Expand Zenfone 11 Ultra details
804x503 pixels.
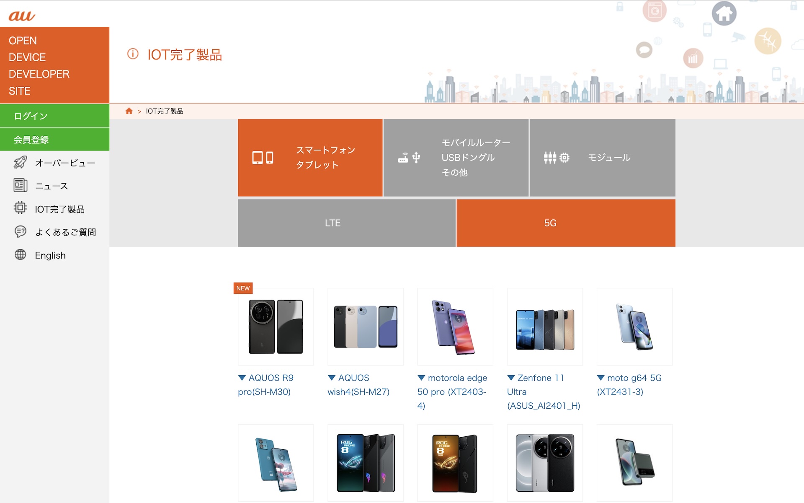[544, 392]
